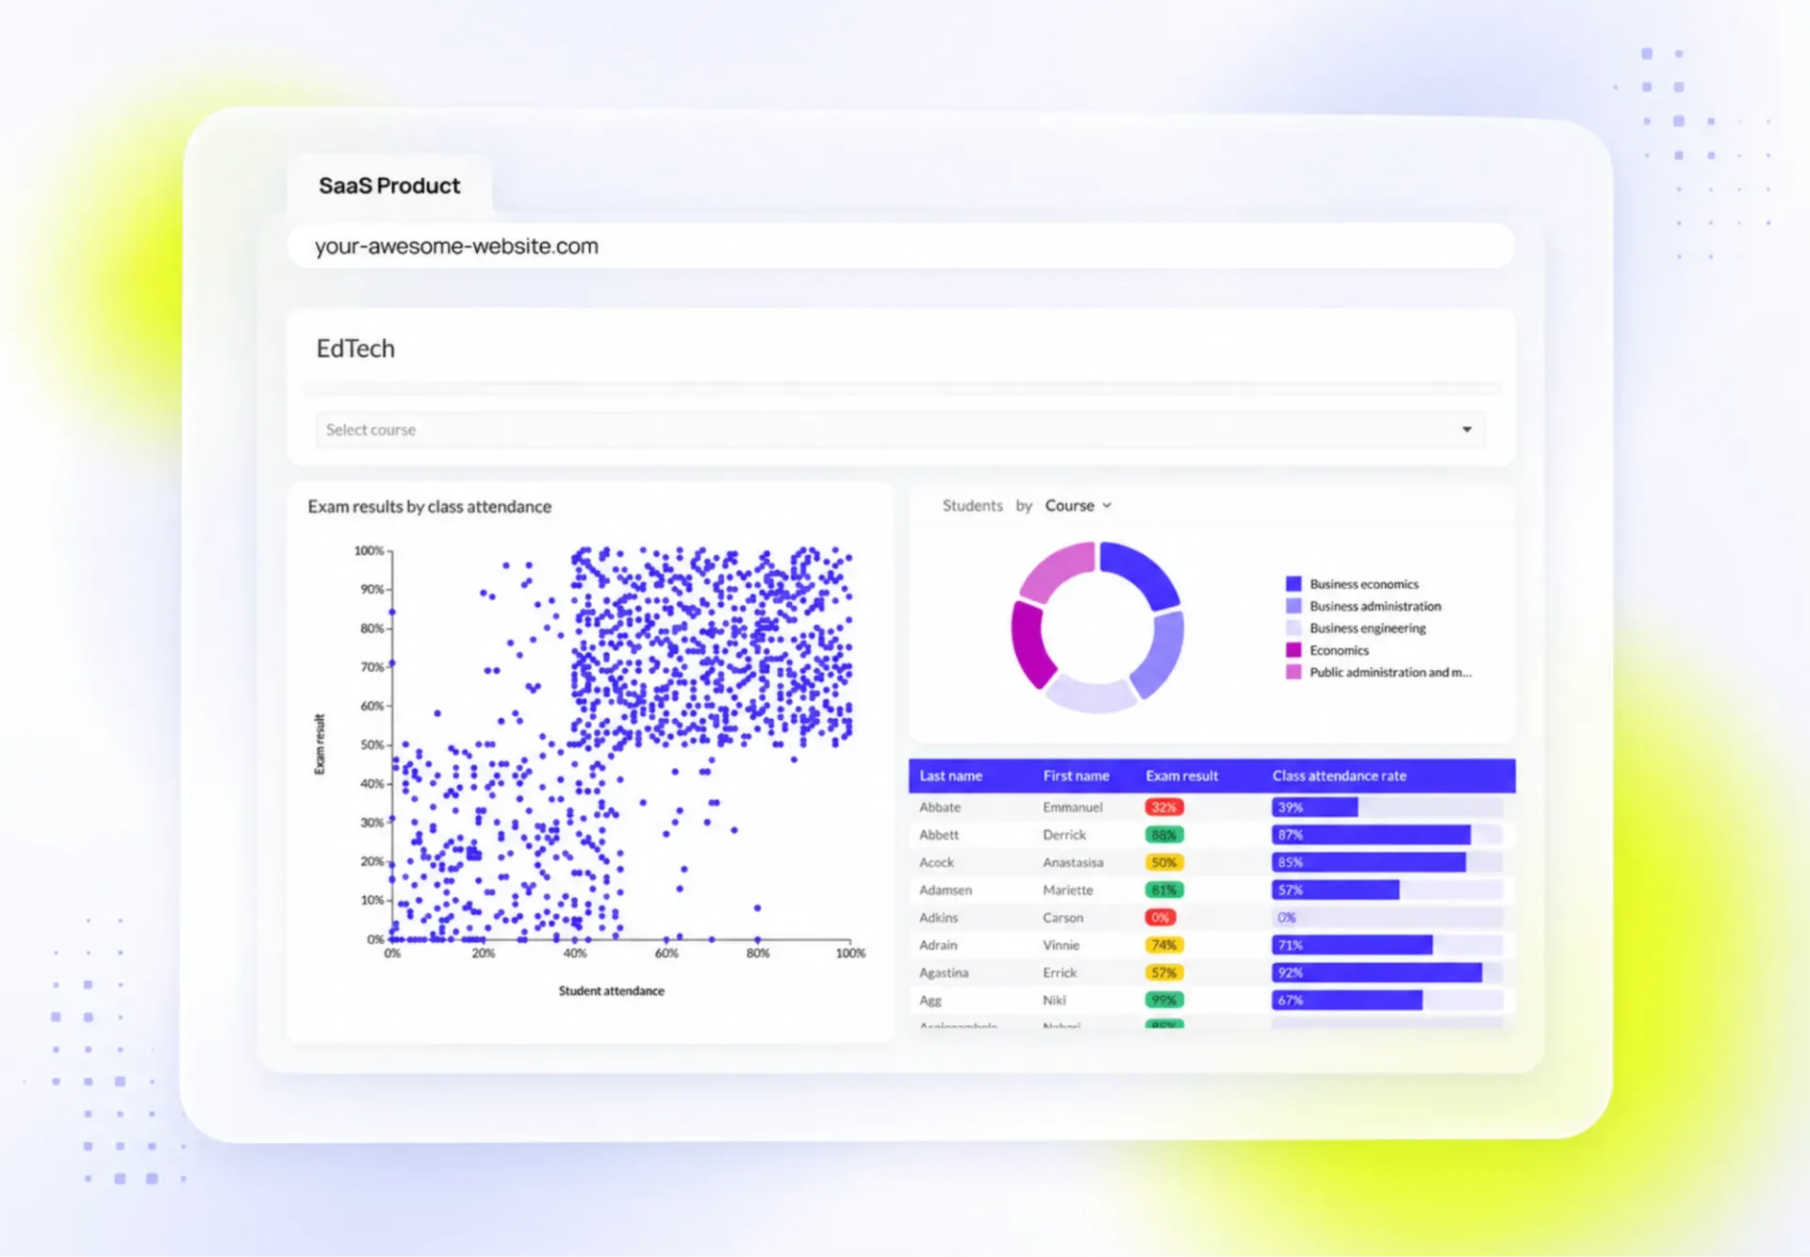Viewport: 1810px width, 1257px height.
Task: Click the red 0% exam result badge
Action: tap(1160, 918)
